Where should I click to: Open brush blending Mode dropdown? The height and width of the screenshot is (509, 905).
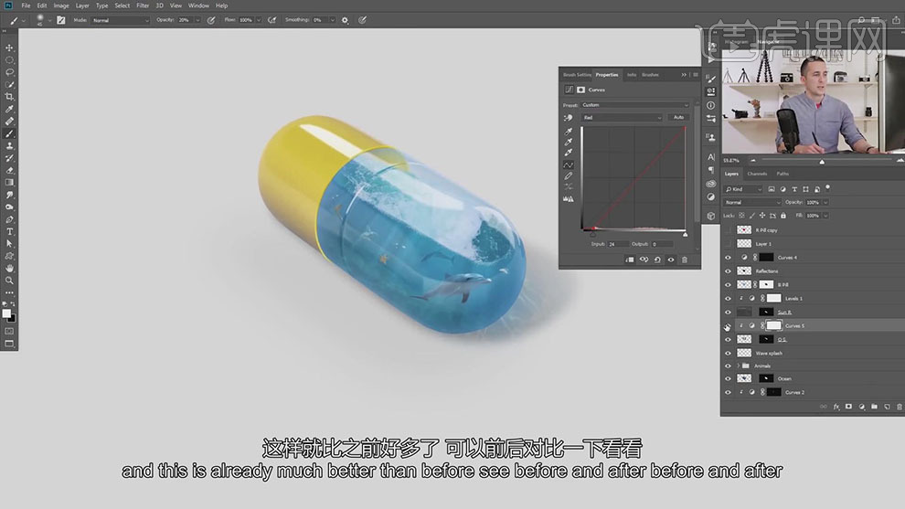tap(121, 20)
